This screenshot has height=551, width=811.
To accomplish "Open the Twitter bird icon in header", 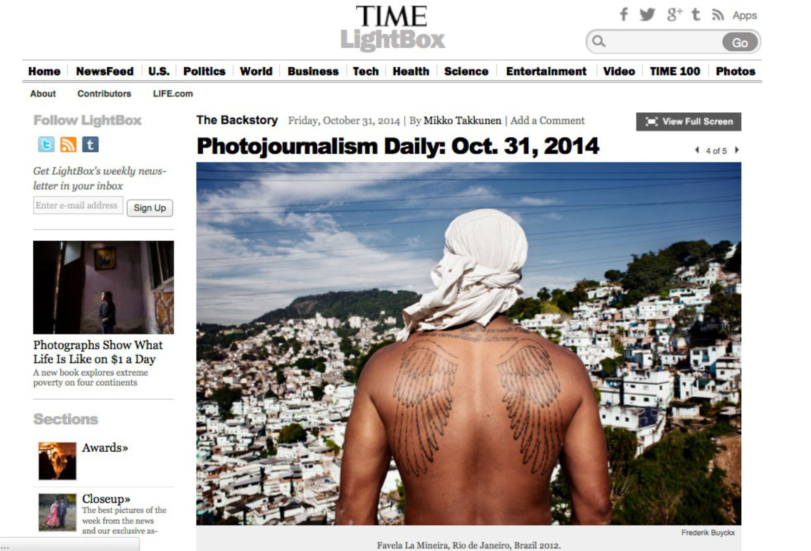I will (x=647, y=15).
